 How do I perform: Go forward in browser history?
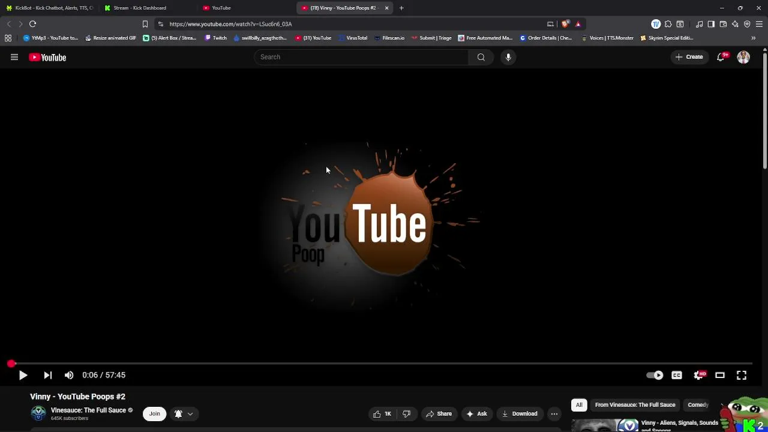(20, 24)
